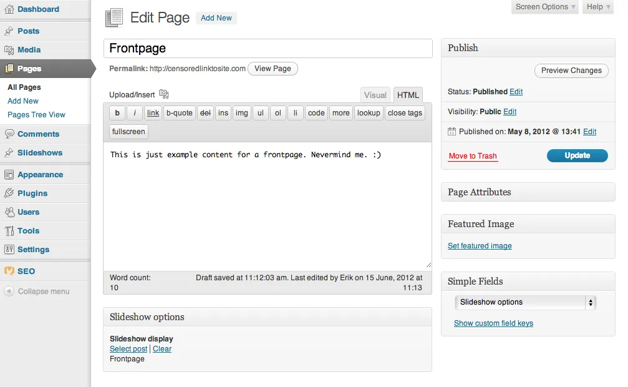Update the published page
This screenshot has height=387, width=628.
tap(577, 155)
